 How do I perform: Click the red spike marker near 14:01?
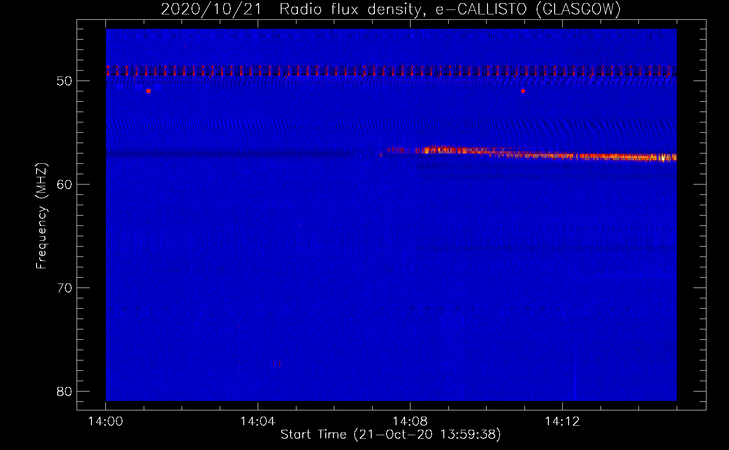pyautogui.click(x=148, y=91)
